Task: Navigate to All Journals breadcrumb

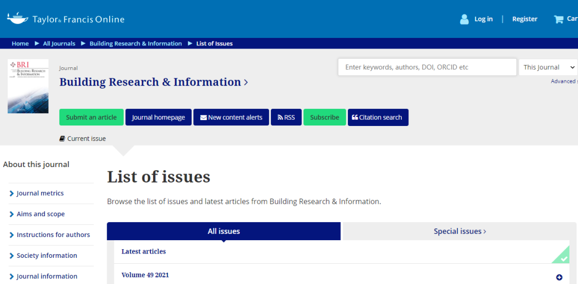Action: point(59,44)
